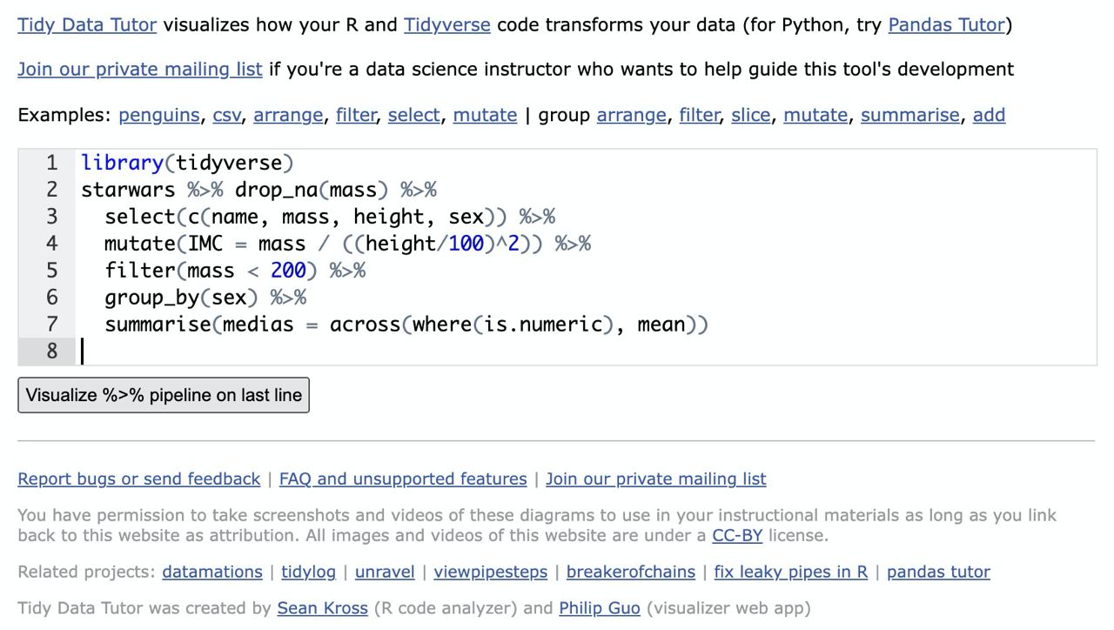Open the Pandas Tutor link in header
The height and width of the screenshot is (630, 1114).
click(946, 24)
